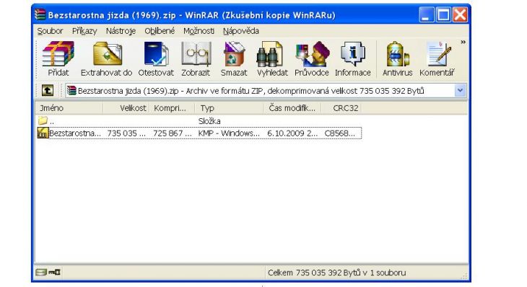Image resolution: width=527 pixels, height=287 pixels.
Task: Click the window resize grip corner
Action: pos(464,276)
